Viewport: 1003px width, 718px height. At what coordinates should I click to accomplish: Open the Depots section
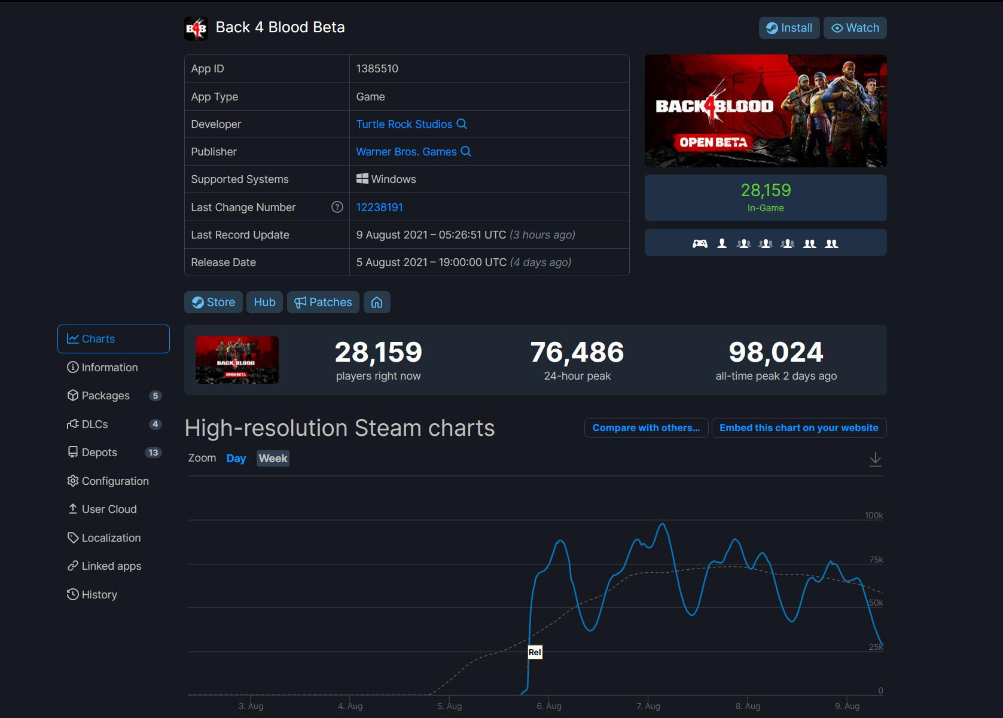114,453
